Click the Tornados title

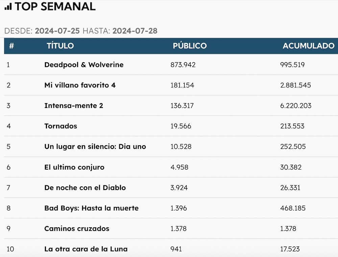(x=61, y=126)
